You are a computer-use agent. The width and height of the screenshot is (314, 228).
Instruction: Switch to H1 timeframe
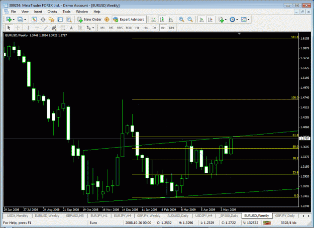click(x=137, y=28)
